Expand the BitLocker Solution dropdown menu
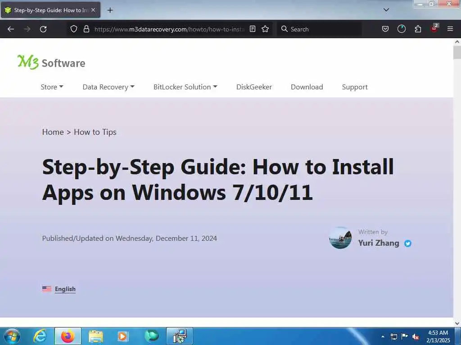The image size is (461, 345). point(185,87)
